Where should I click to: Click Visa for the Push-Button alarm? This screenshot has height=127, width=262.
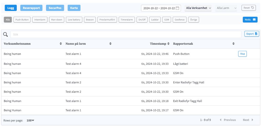242,54
